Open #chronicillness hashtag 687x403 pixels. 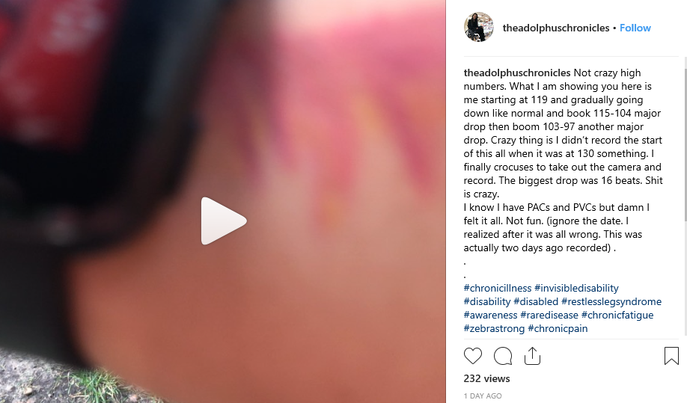click(x=497, y=288)
